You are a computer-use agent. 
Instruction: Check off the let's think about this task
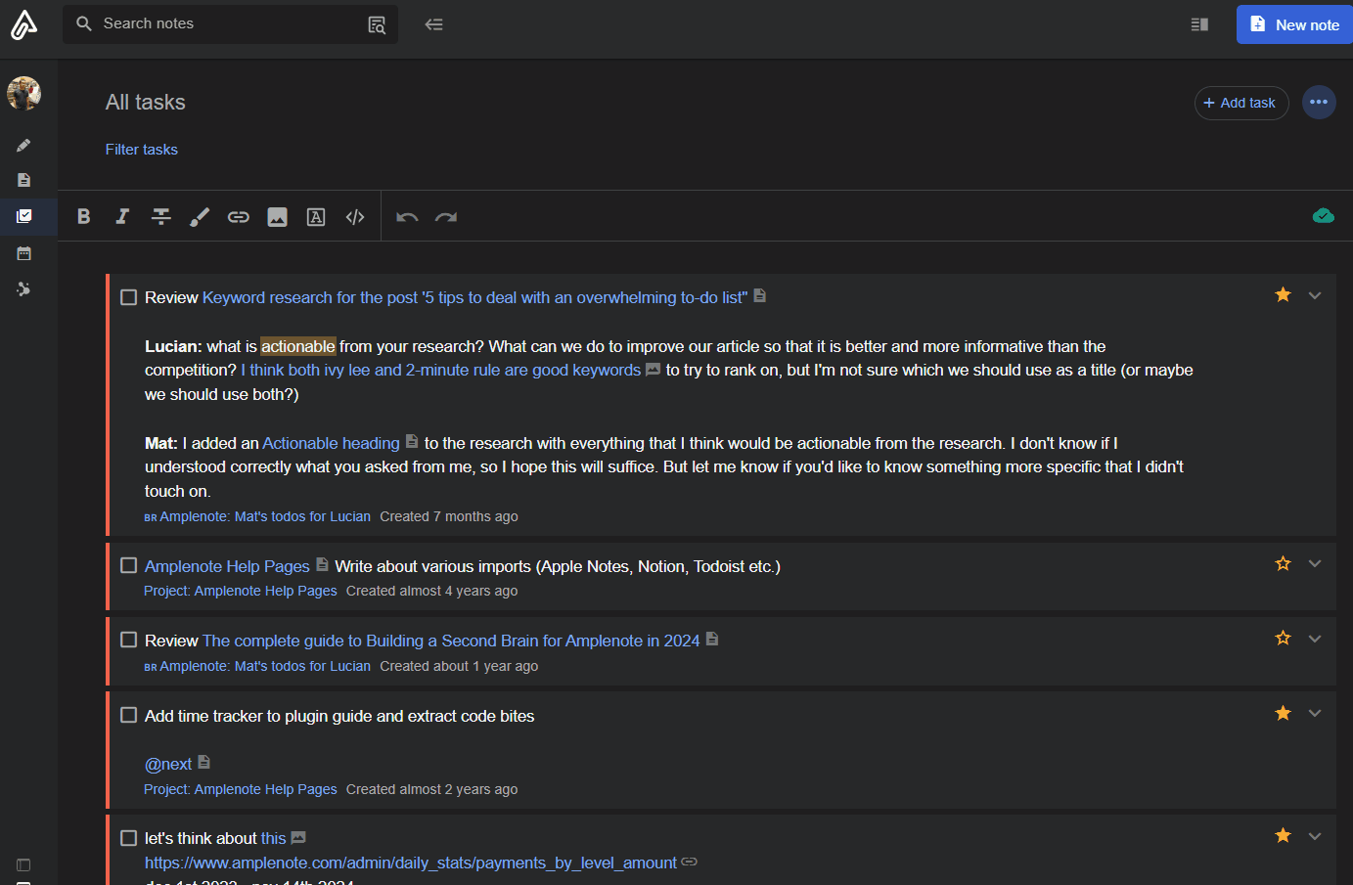(128, 838)
